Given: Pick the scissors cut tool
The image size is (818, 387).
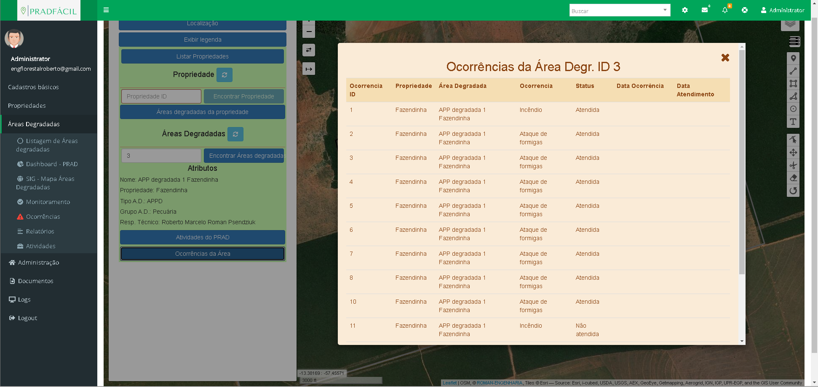Looking at the screenshot, I should [793, 165].
